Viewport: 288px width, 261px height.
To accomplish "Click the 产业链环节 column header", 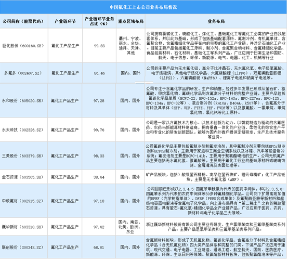I will 65,21.
